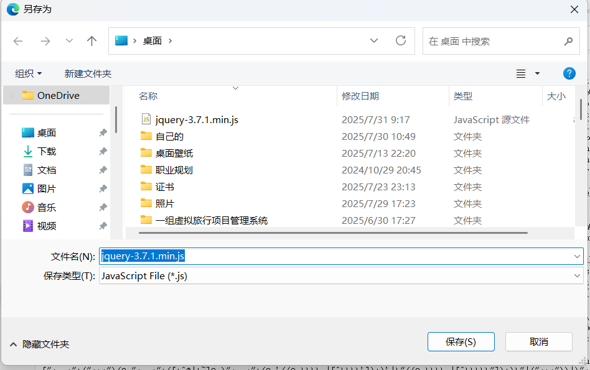Click the desktop icon in address bar
Viewport: 590px width, 370px height.
click(121, 40)
